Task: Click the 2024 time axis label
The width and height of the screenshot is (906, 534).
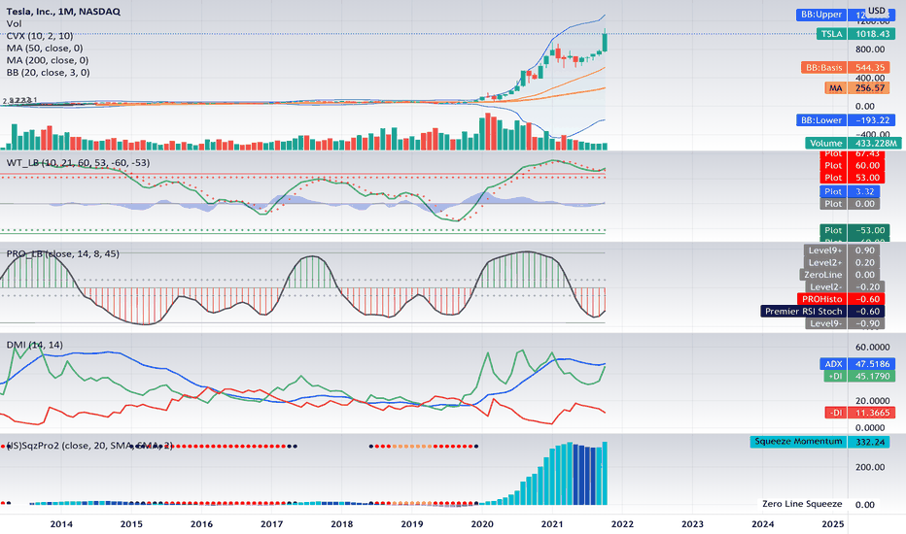Action: [x=763, y=524]
